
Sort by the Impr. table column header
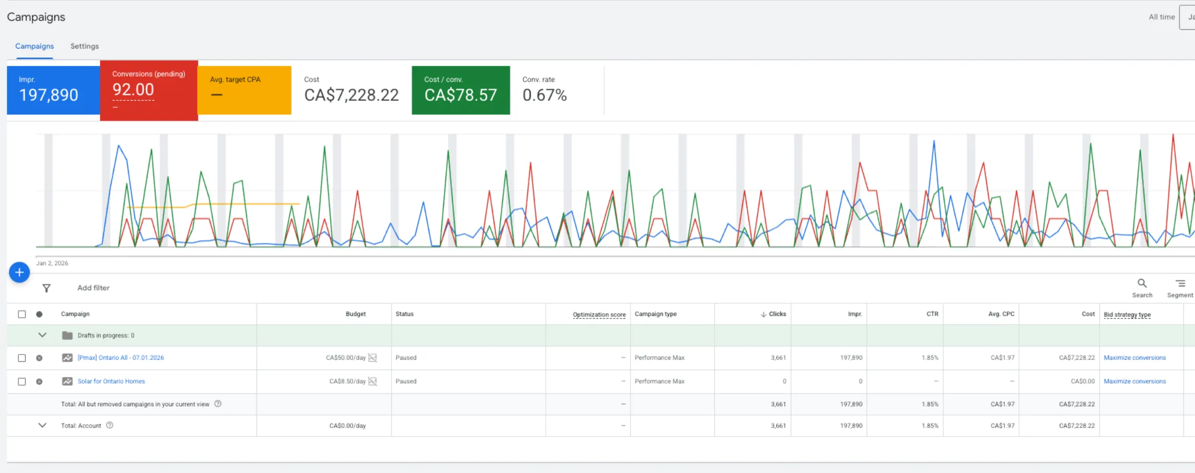(x=855, y=314)
